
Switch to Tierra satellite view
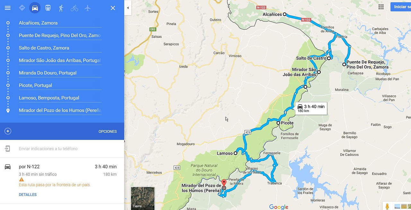click(143, 198)
